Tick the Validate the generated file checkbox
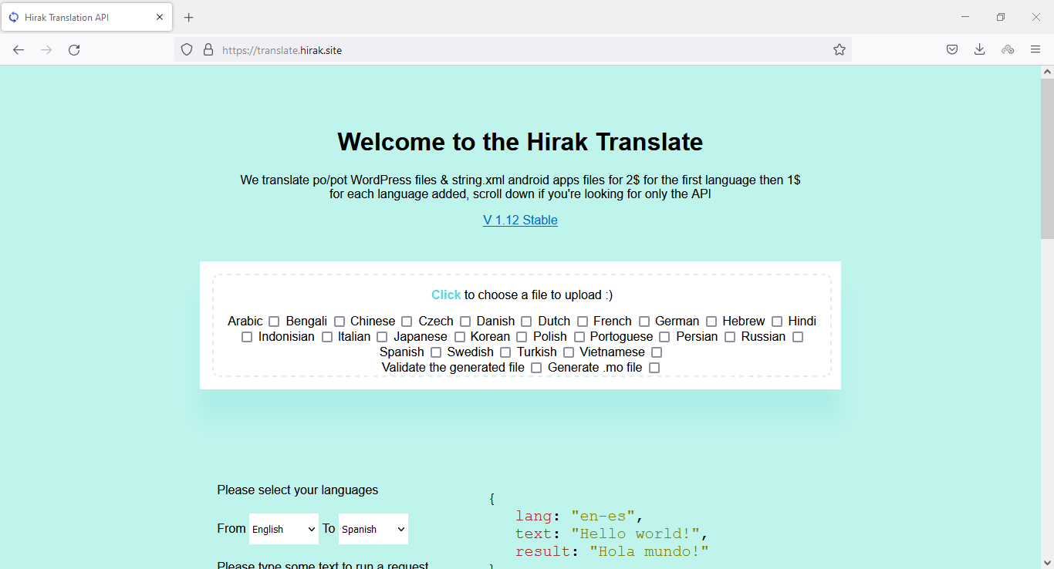This screenshot has width=1054, height=569. pyautogui.click(x=536, y=368)
